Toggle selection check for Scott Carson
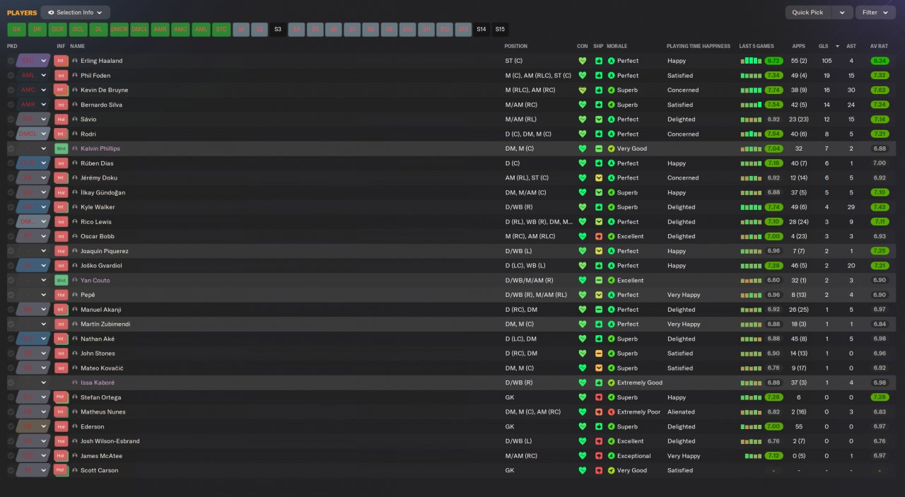This screenshot has height=497, width=905. point(11,470)
